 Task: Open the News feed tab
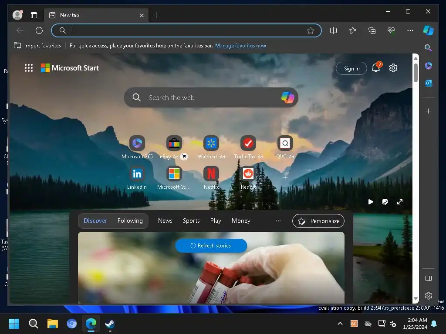(165, 220)
